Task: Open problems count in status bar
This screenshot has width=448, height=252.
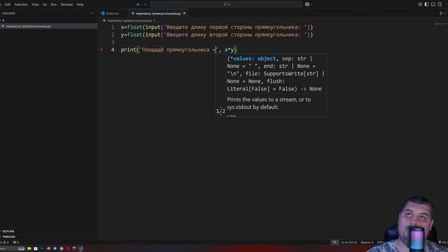Action: coord(5,242)
